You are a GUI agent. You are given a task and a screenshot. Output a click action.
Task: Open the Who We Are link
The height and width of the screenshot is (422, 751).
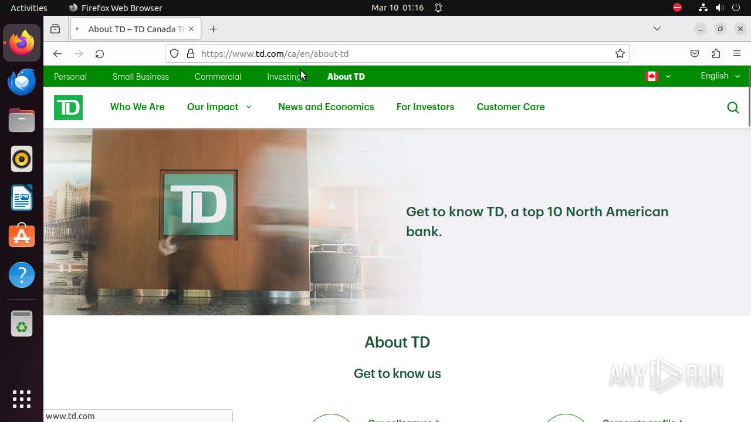tap(137, 107)
